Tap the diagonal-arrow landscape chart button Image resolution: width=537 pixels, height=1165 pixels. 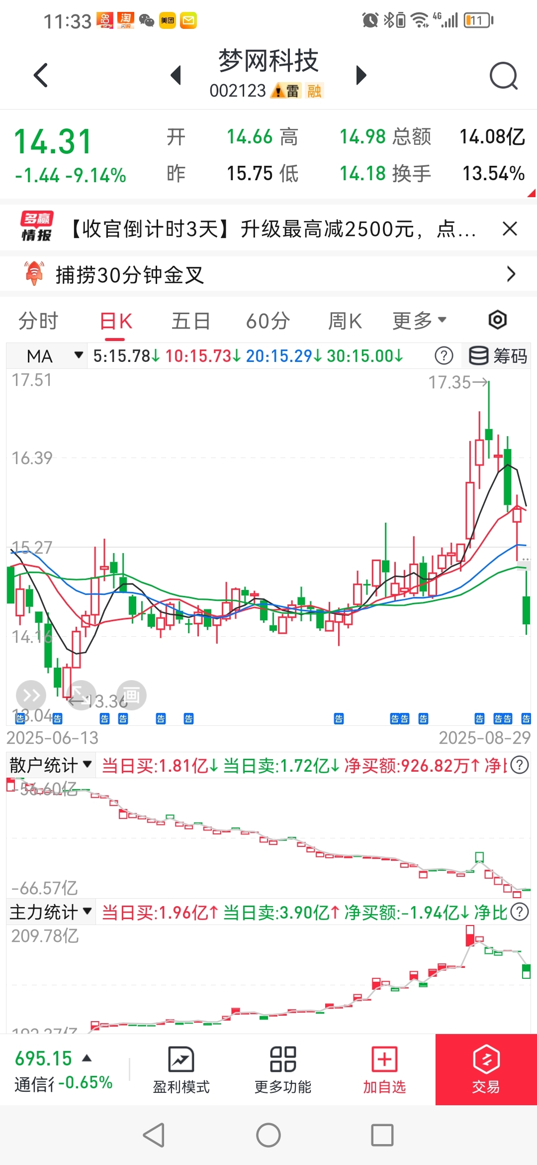click(81, 695)
